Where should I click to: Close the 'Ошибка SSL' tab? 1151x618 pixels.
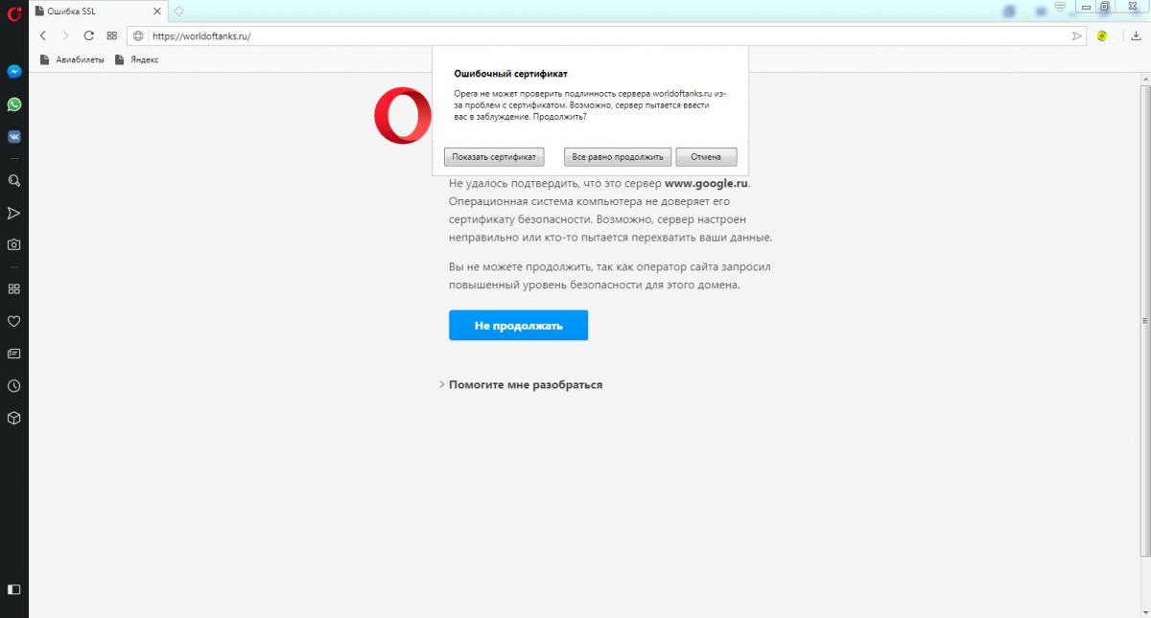[156, 11]
